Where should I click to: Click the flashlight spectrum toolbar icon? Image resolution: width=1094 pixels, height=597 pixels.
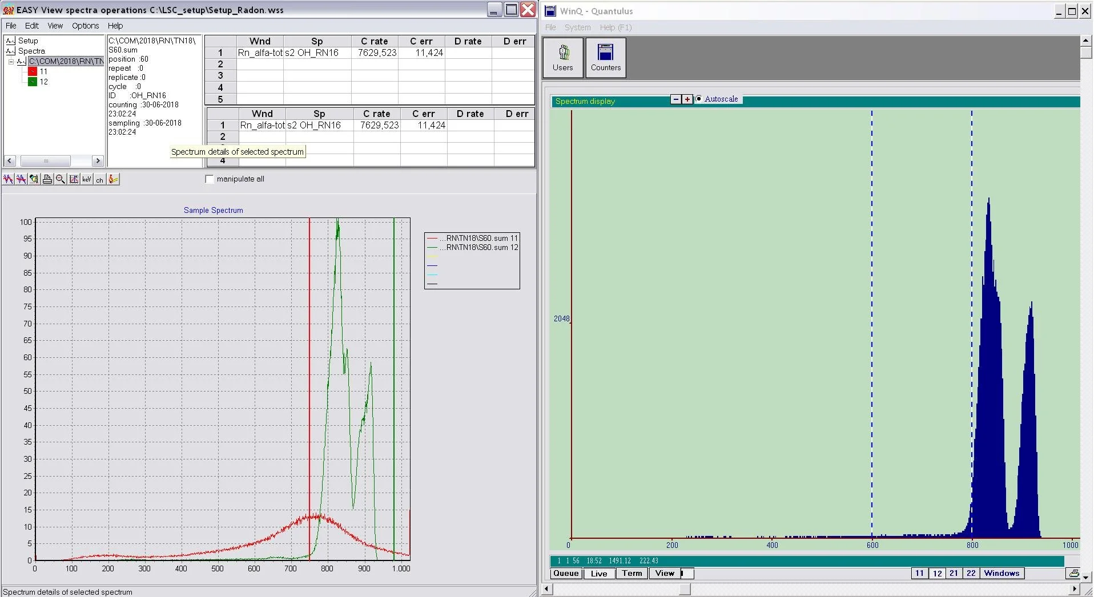point(34,179)
